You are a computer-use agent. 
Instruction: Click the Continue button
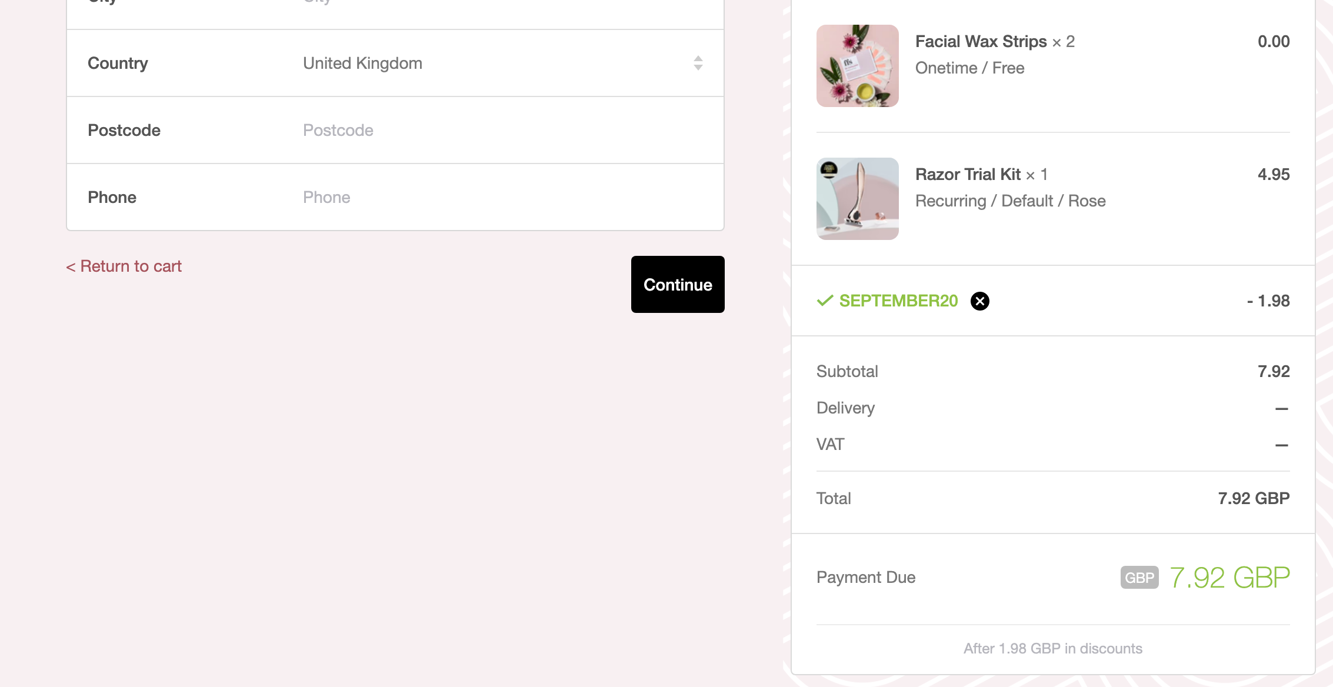pos(678,284)
